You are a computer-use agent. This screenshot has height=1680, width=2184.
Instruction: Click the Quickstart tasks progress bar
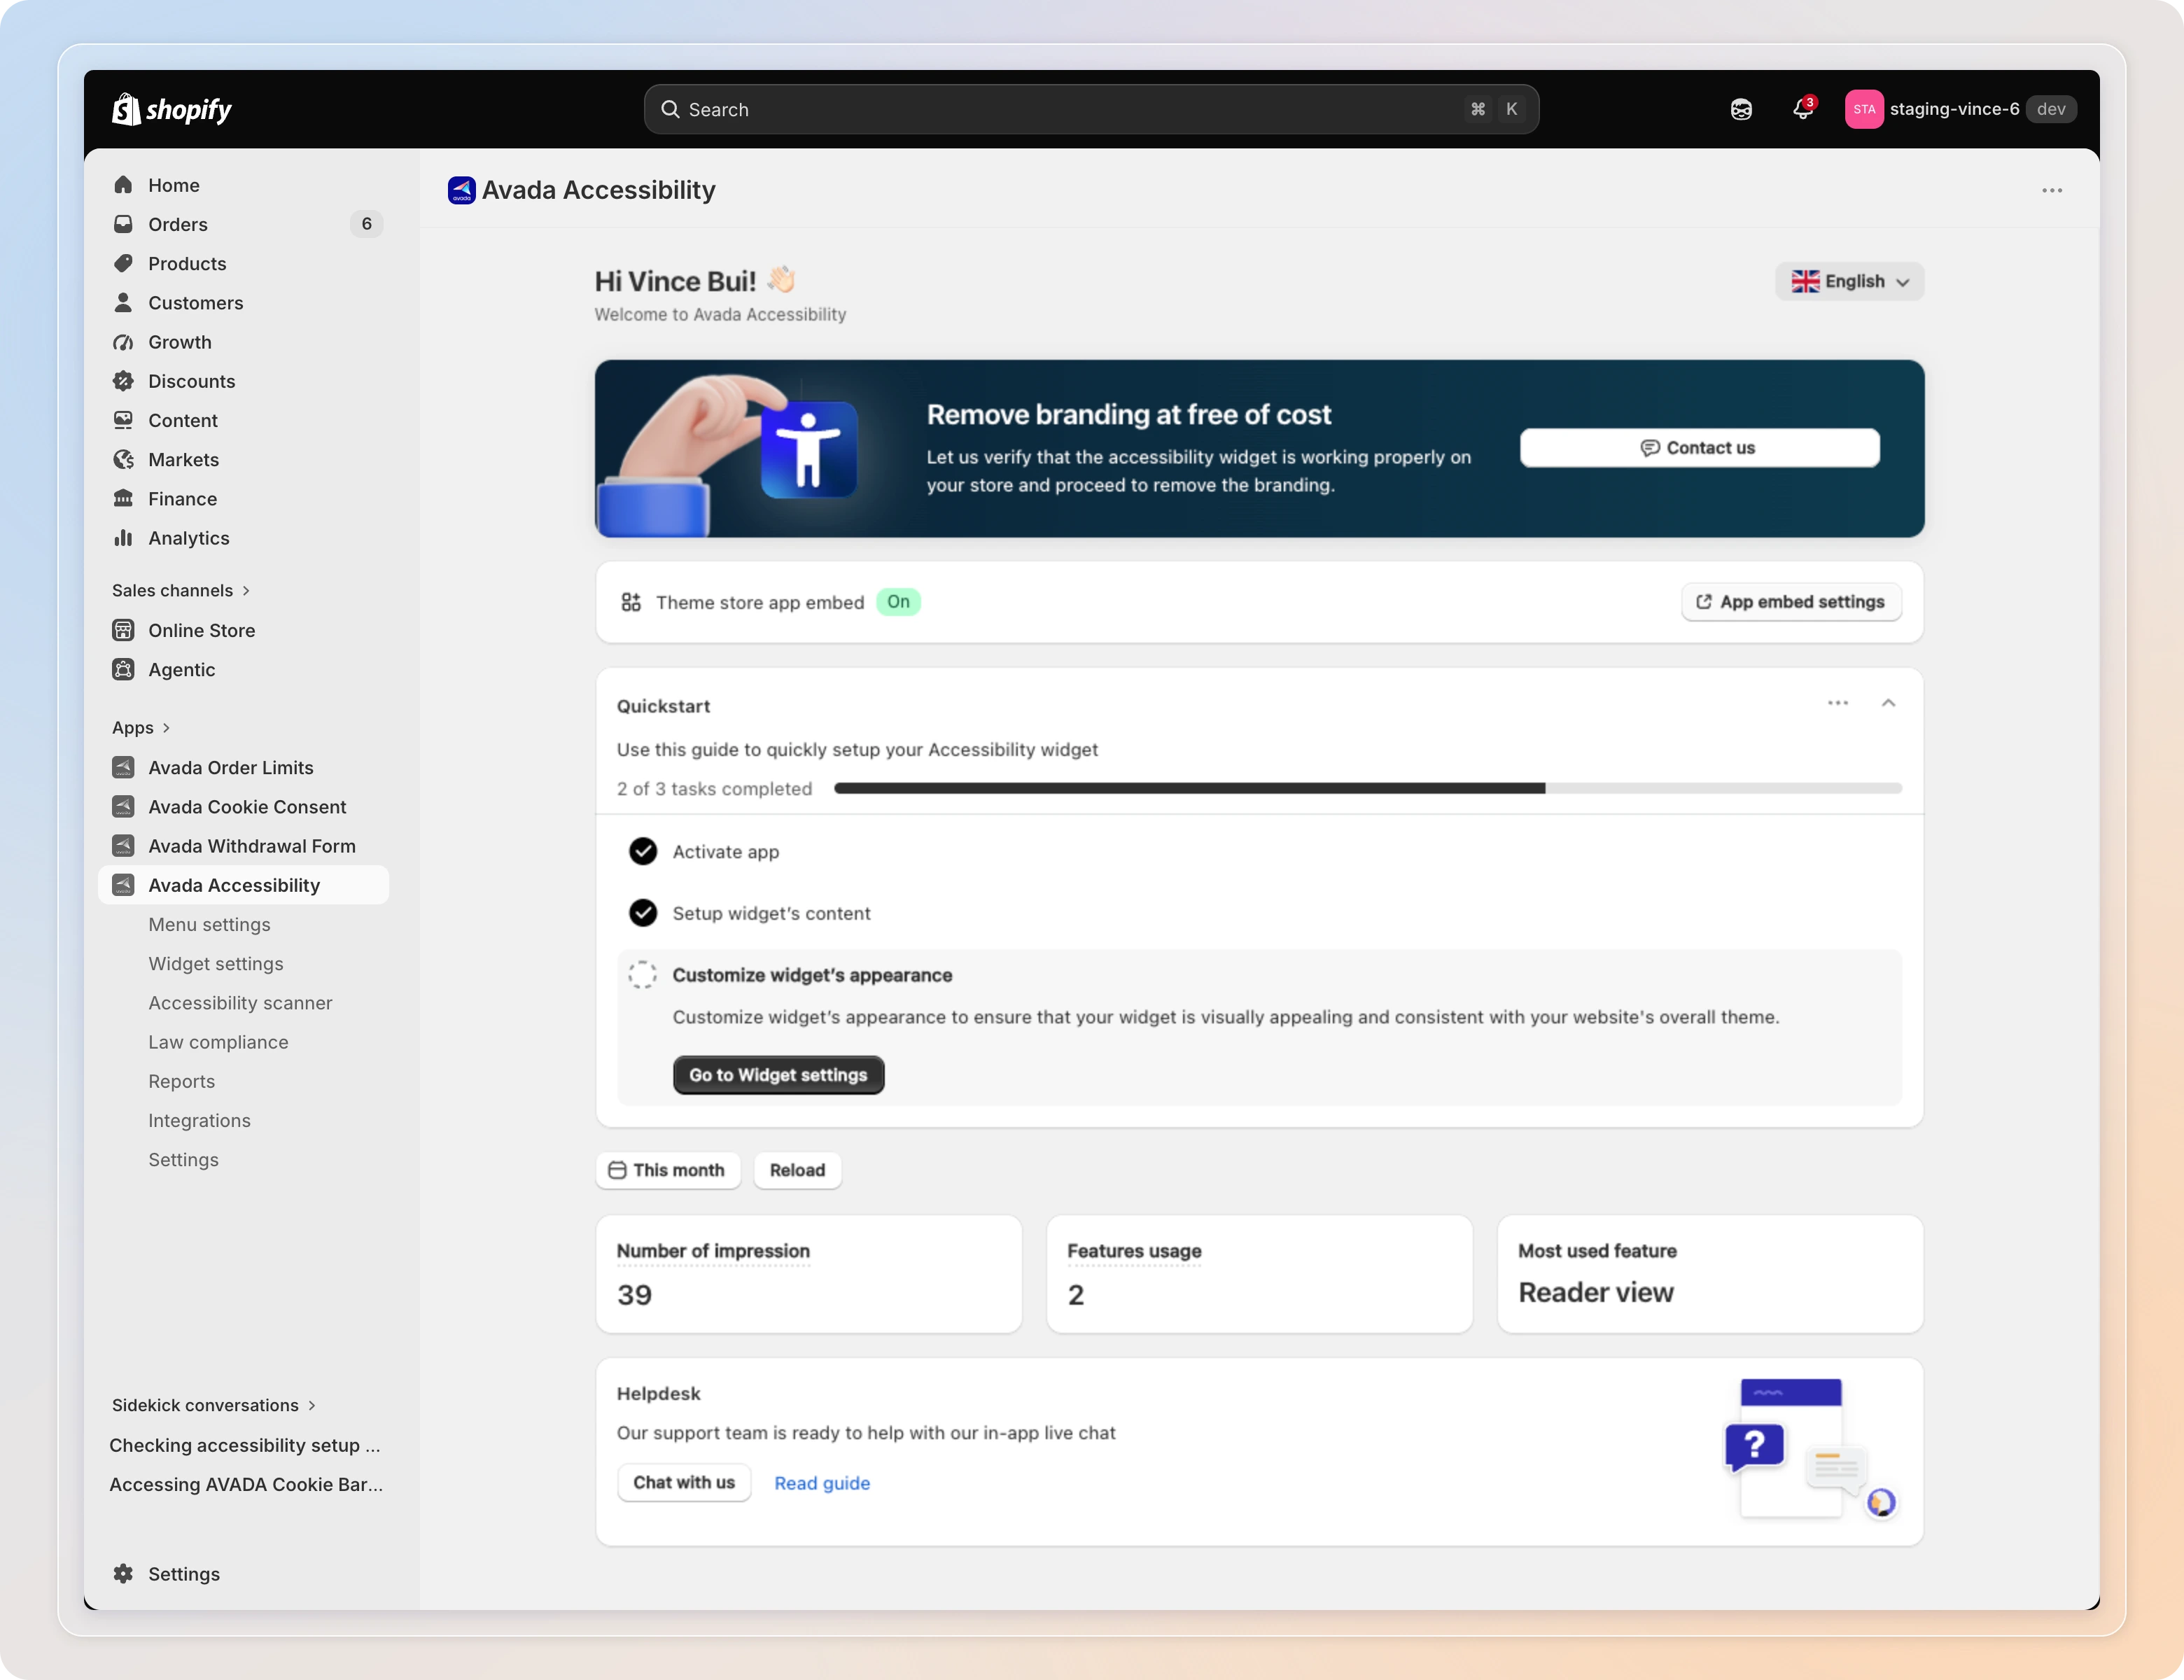[x=1367, y=788]
